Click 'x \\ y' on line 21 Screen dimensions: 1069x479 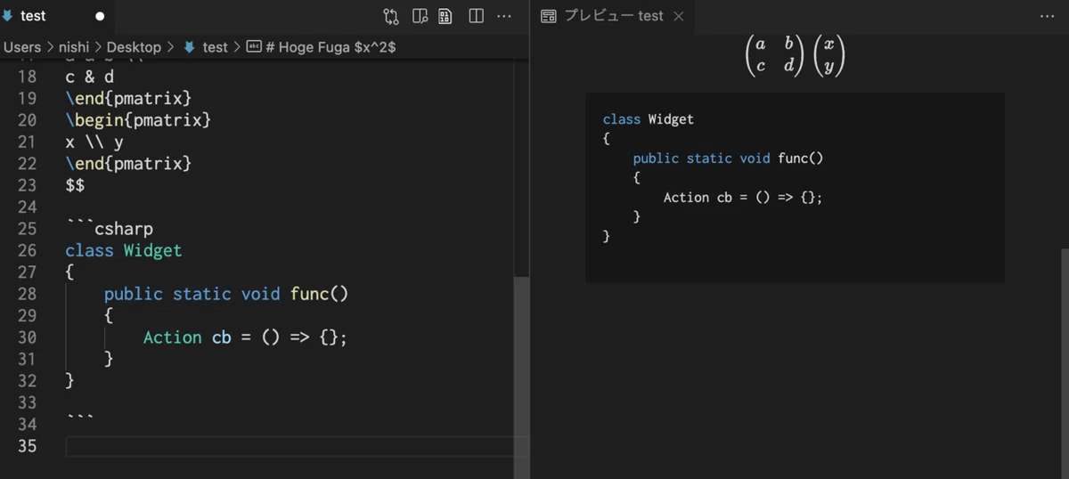tap(94, 142)
